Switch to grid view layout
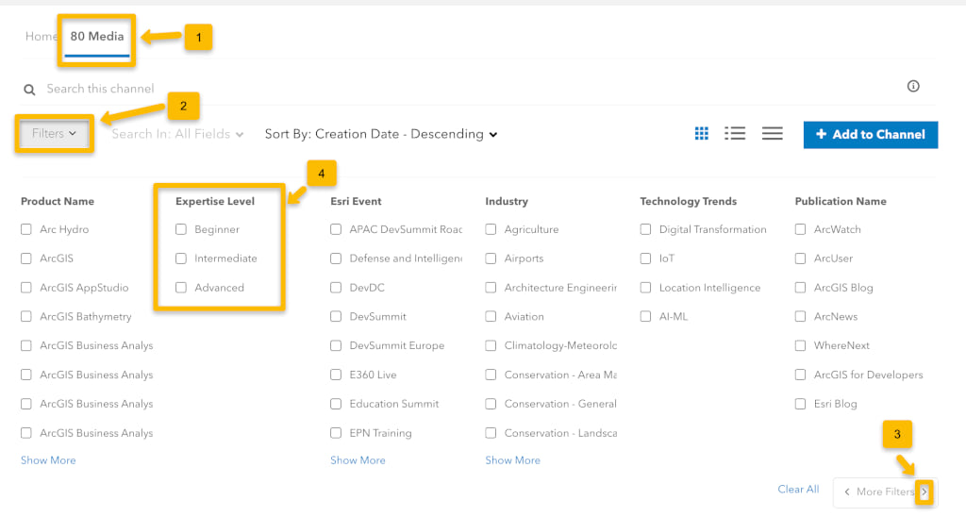Image resolution: width=966 pixels, height=517 pixels. point(702,134)
